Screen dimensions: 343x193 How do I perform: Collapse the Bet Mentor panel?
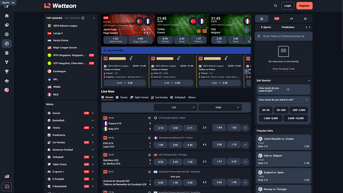pos(309,80)
